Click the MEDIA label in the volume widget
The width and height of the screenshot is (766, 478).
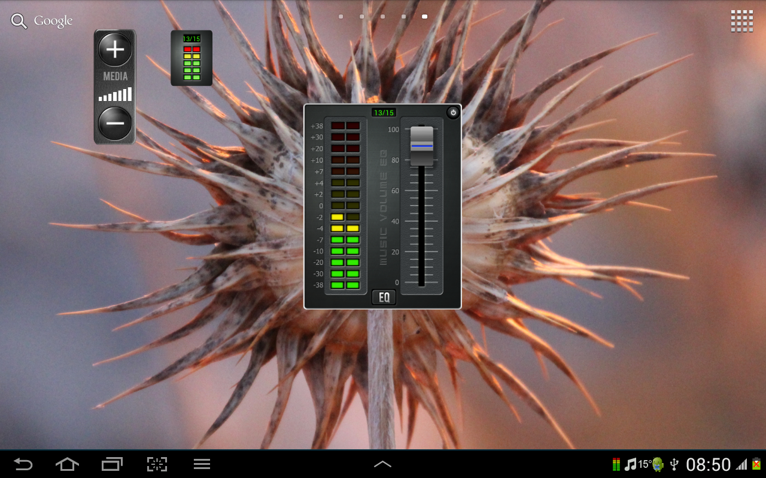coord(115,76)
